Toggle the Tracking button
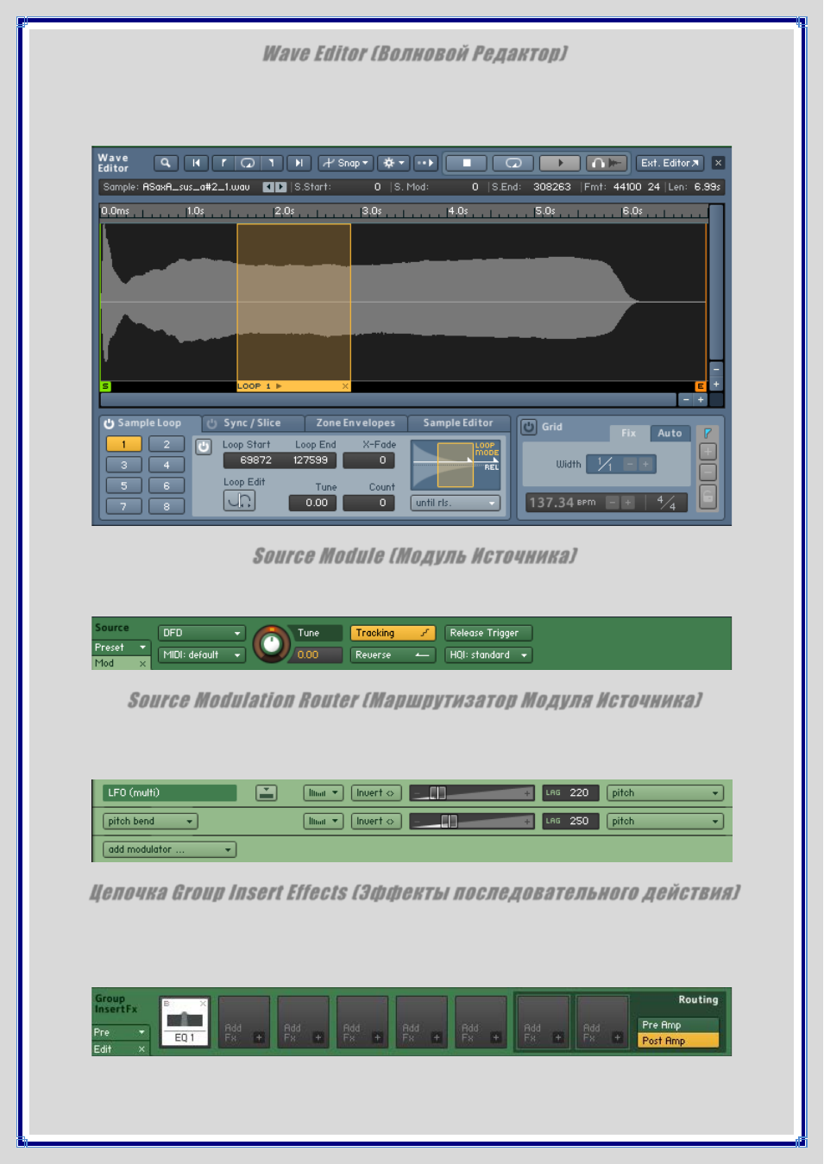Screen dimensions: 824x1164 click(393, 633)
